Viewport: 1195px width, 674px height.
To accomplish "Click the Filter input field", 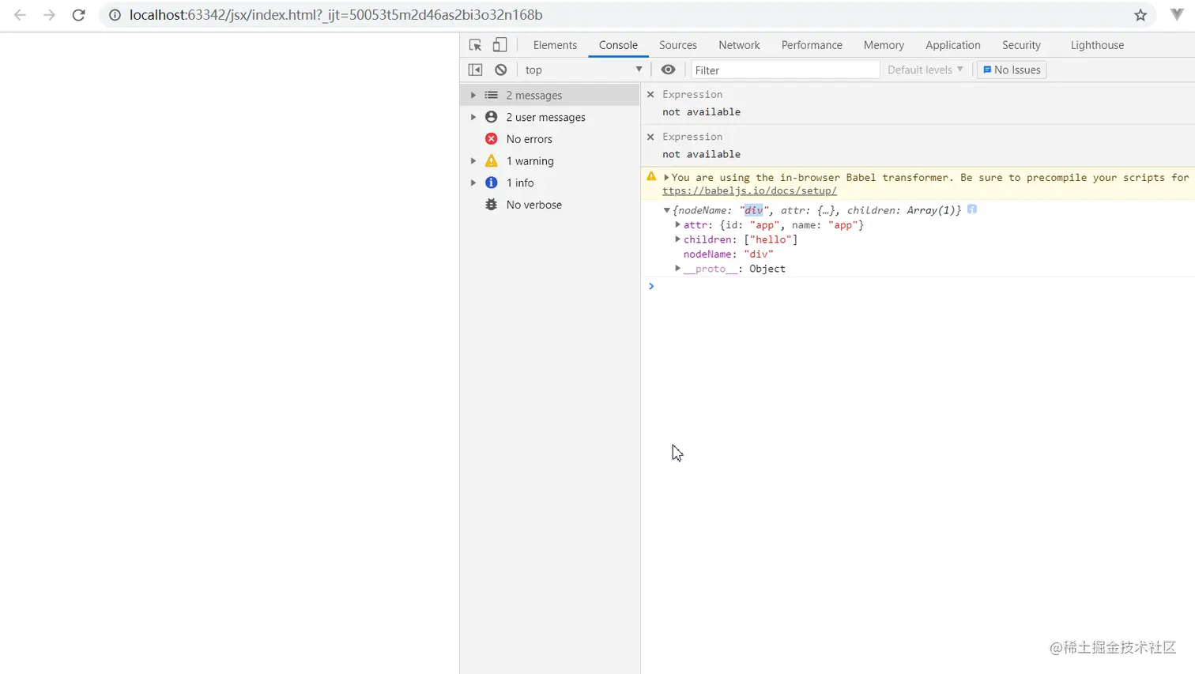I will click(x=786, y=70).
